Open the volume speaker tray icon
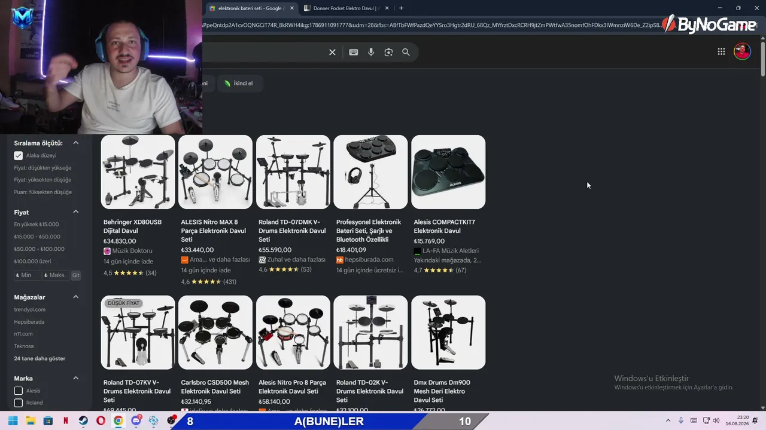This screenshot has height=430, width=766. pyautogui.click(x=716, y=420)
